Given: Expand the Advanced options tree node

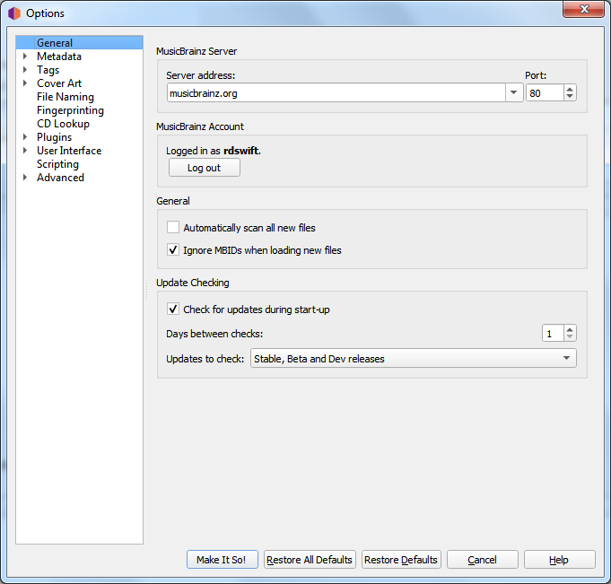Looking at the screenshot, I should pos(25,178).
